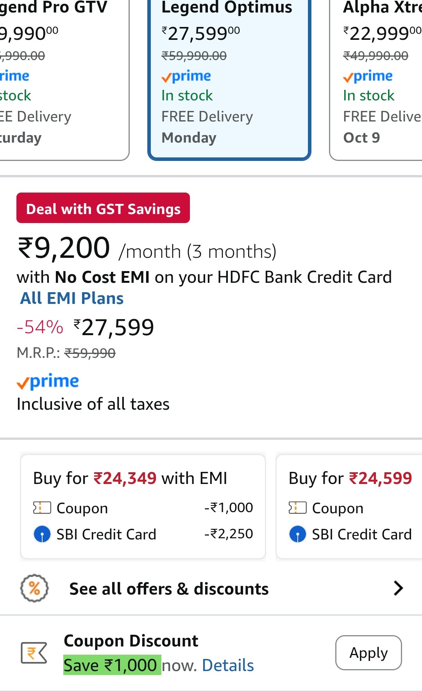The width and height of the screenshot is (422, 691).
Task: Click the coupon ticket icon in ₹24,599 card
Action: click(x=298, y=508)
